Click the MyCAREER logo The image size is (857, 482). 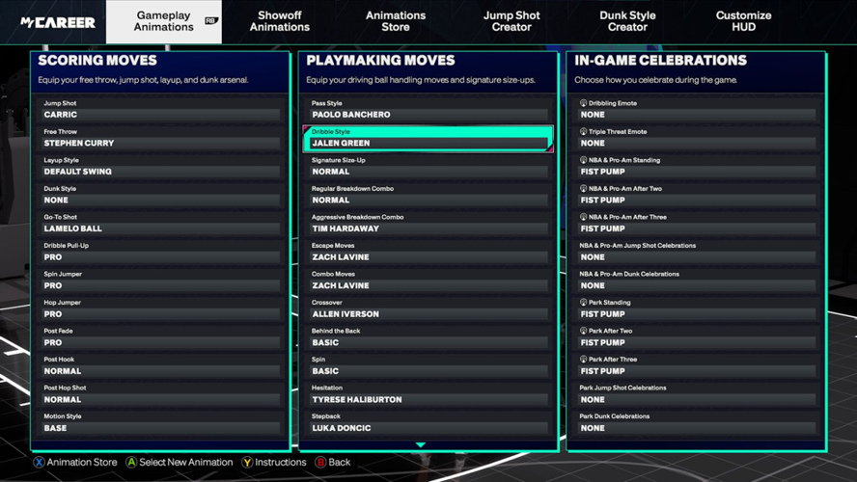[58, 22]
